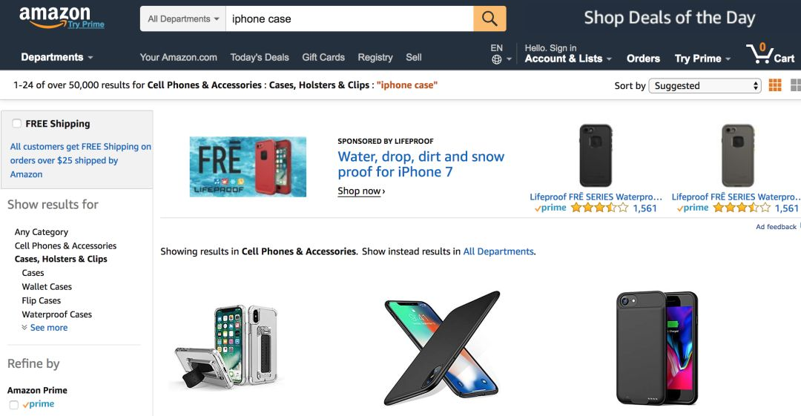This screenshot has width=801, height=416.
Task: Open the clear kickstand iPhone case image
Action: pos(225,346)
